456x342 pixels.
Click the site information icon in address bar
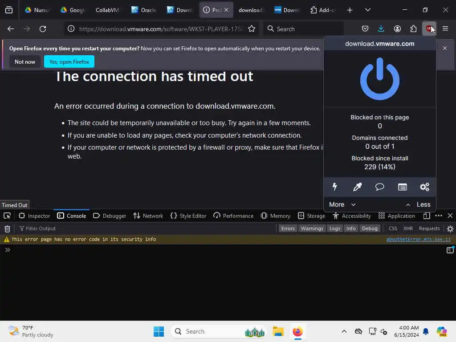coord(71,28)
